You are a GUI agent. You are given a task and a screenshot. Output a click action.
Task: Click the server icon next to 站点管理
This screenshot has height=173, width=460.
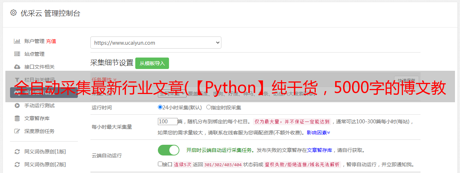(17, 54)
